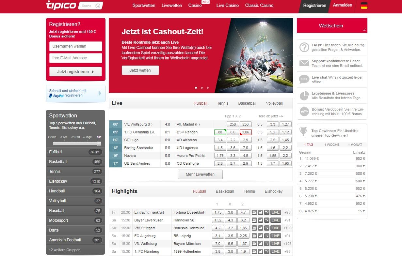Viewport: 402px width, 256px height.
Task: Click the Top Gewinner trophy icon
Action: [x=304, y=132]
